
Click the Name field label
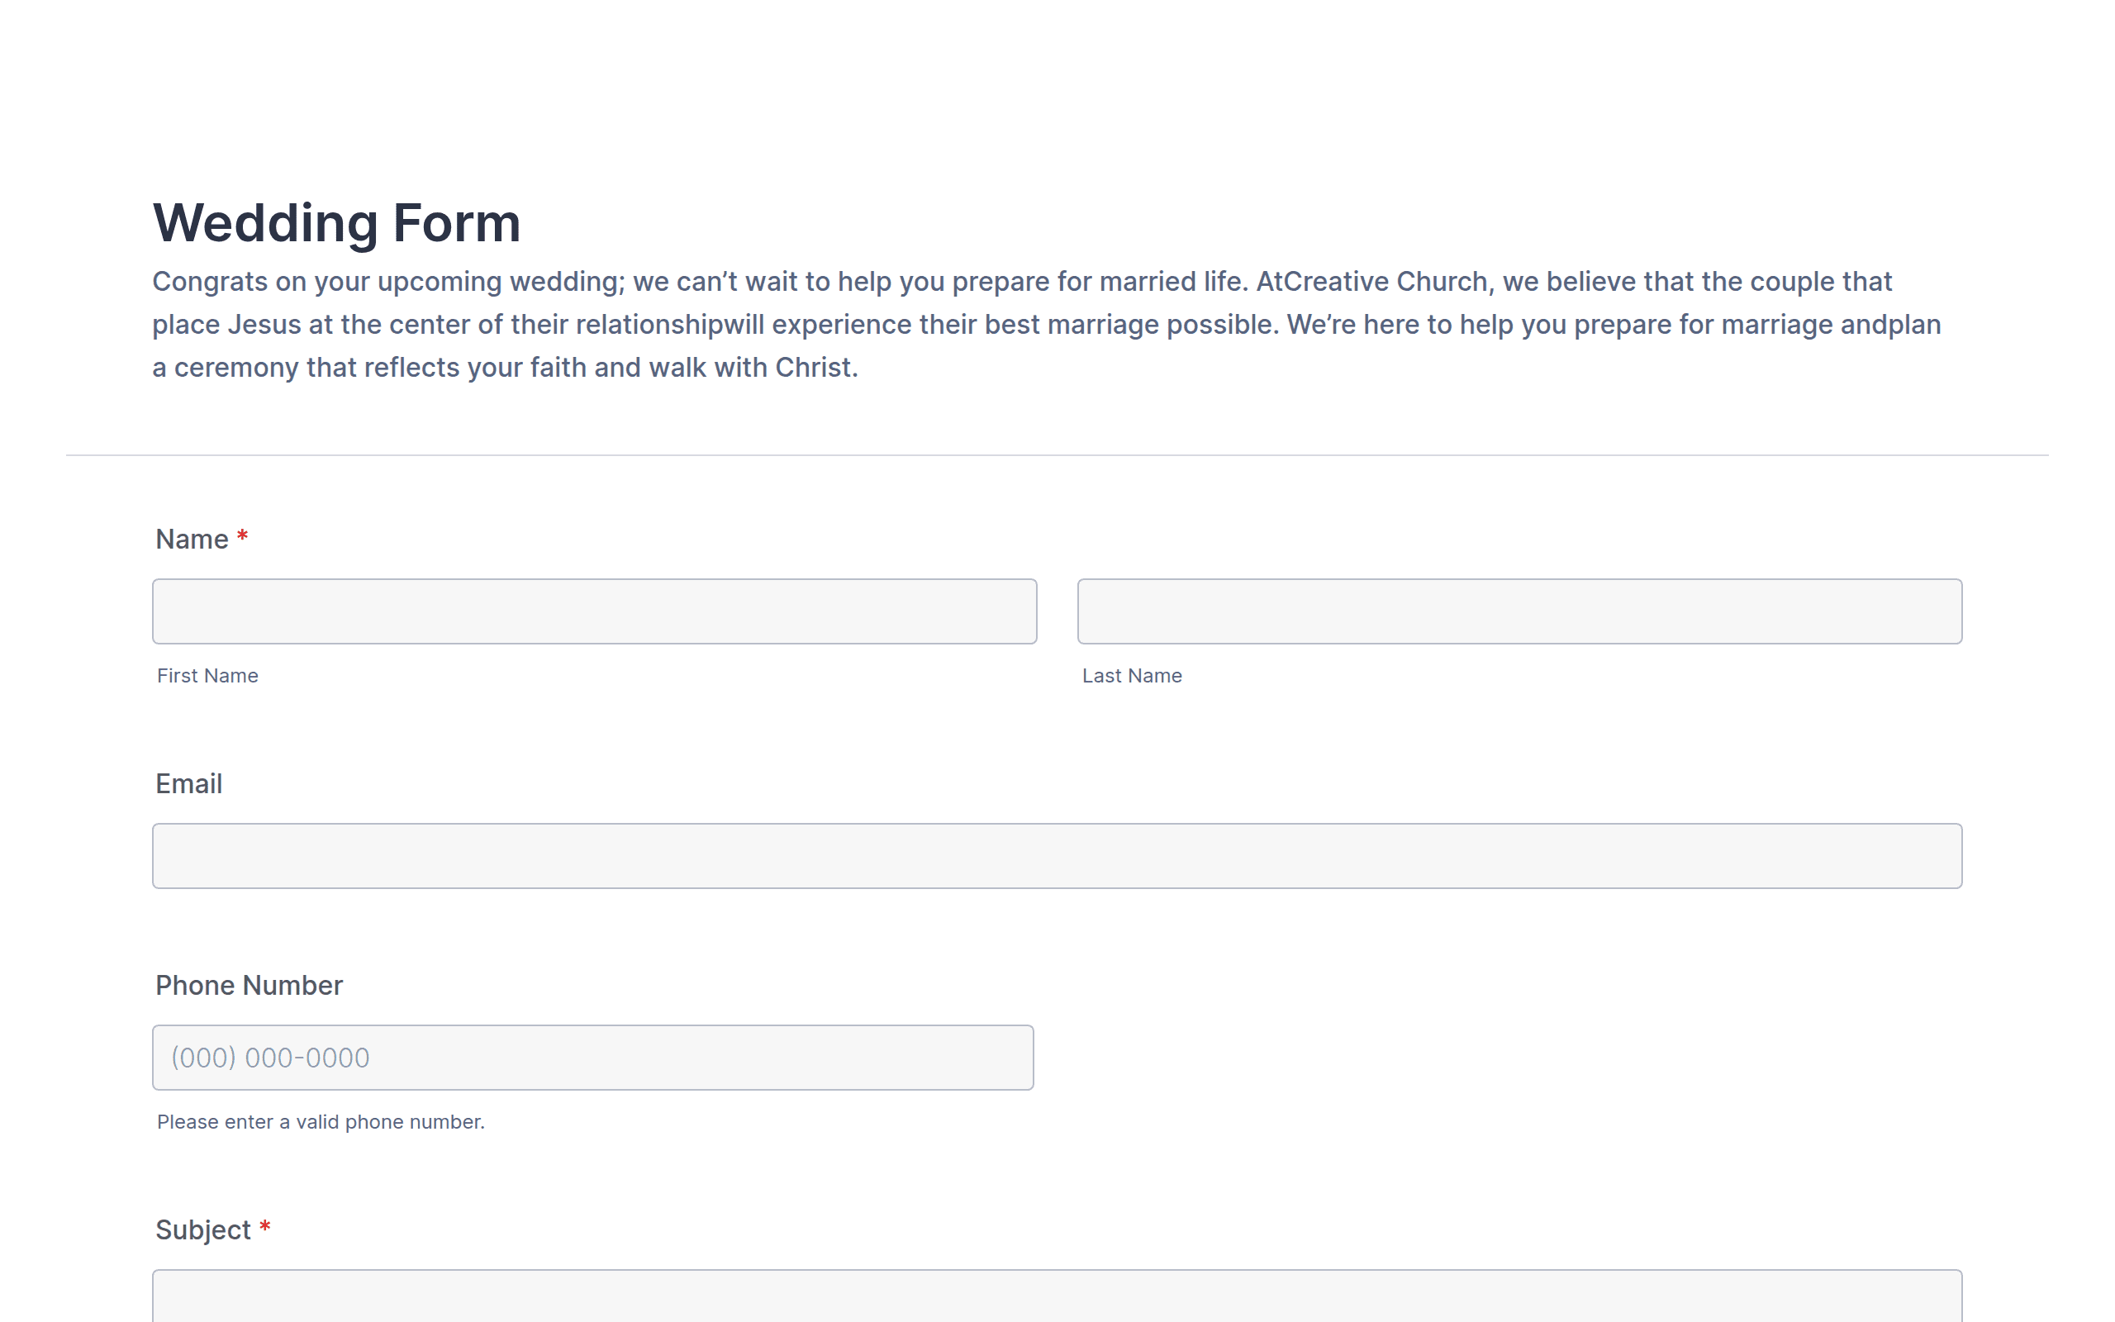tap(192, 540)
